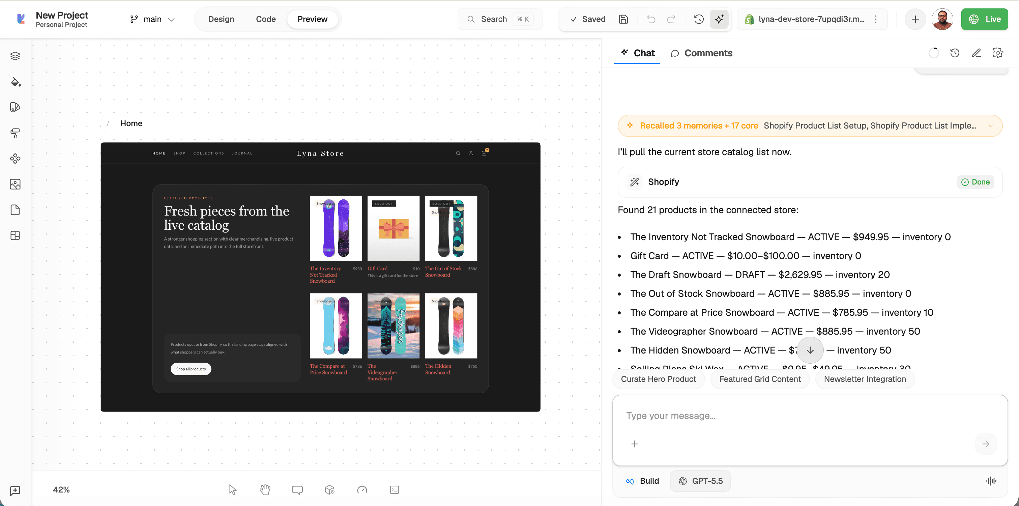Expand the Shopify tool call row
This screenshot has width=1019, height=506.
[810, 182]
